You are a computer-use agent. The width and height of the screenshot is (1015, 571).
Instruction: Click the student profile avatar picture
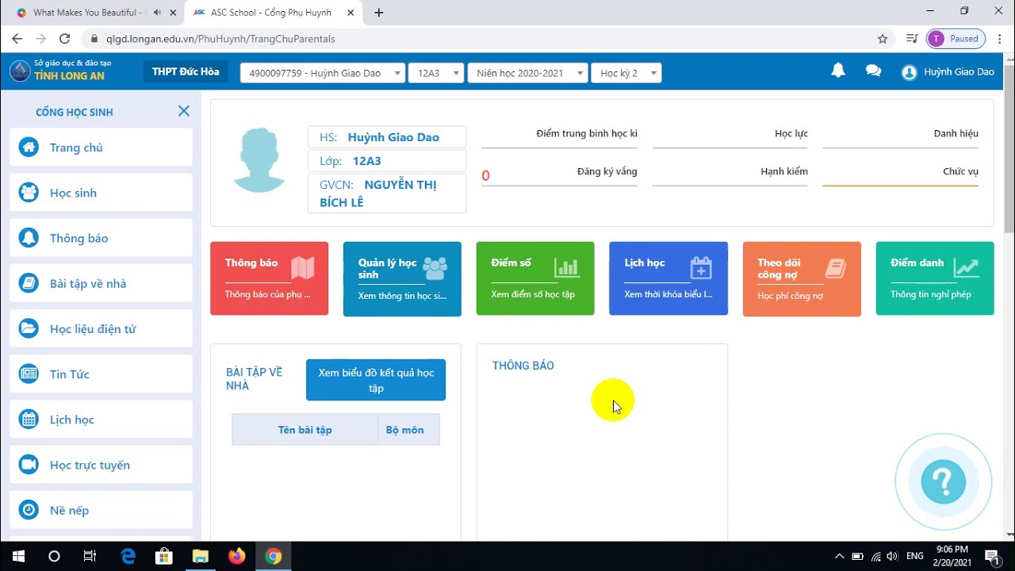[x=259, y=161]
